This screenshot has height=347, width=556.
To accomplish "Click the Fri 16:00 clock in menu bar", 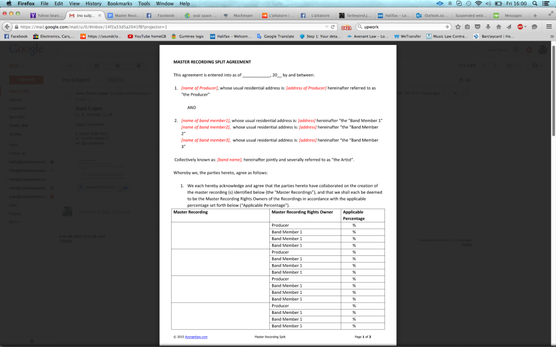I will tap(516, 4).
